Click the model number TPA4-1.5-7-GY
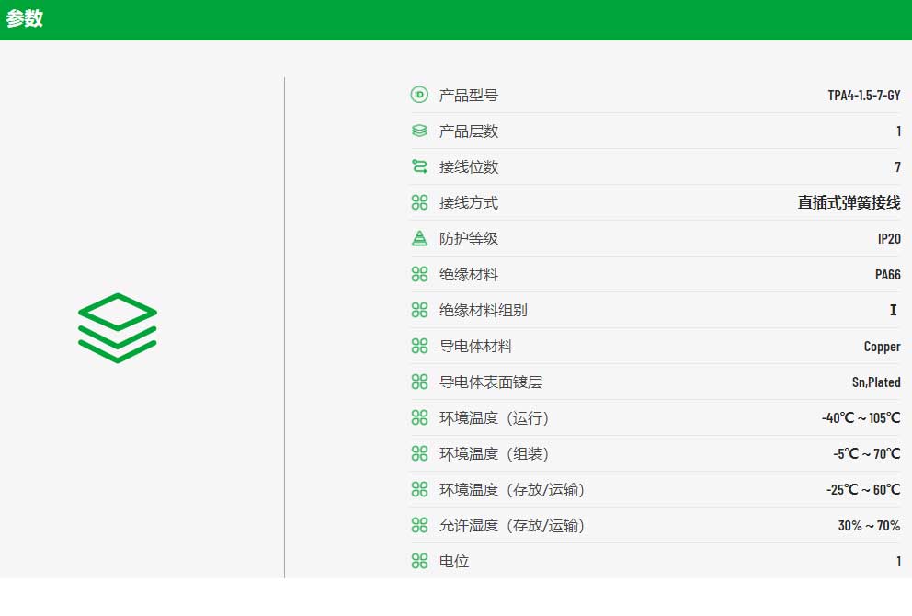The height and width of the screenshot is (616, 912). tap(863, 96)
